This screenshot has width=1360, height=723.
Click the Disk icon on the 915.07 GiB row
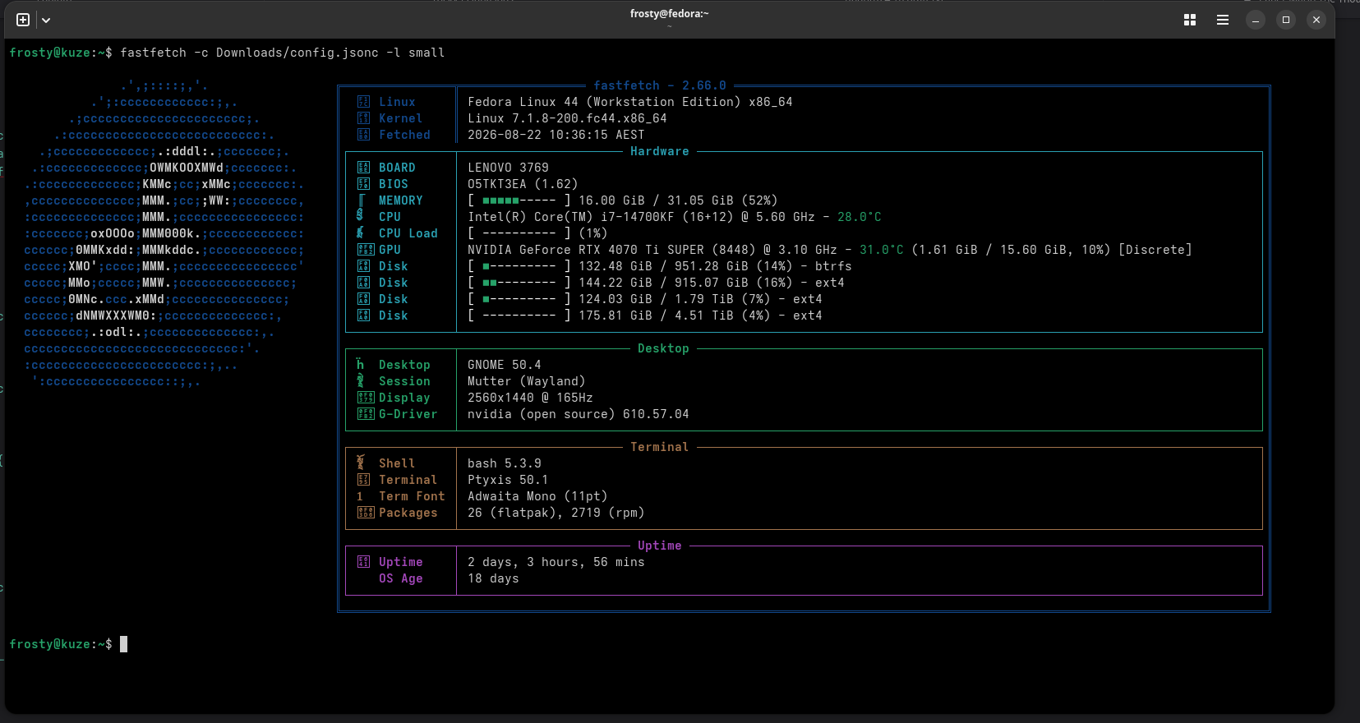(363, 283)
